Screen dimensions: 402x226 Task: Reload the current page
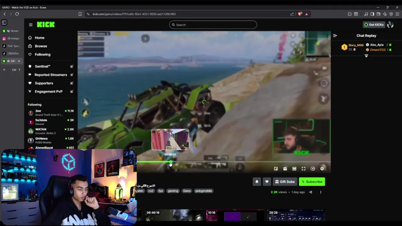pos(17,14)
